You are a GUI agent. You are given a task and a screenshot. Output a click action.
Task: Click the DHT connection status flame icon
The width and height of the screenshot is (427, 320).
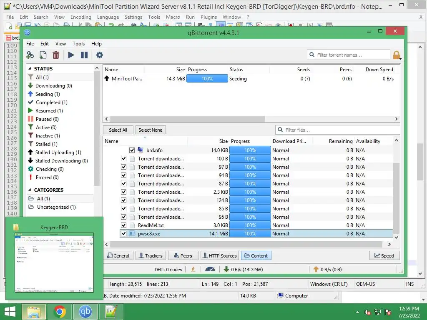pos(193,270)
